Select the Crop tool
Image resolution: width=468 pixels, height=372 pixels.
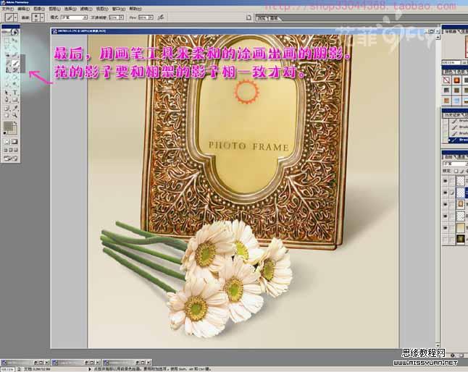(x=7, y=55)
